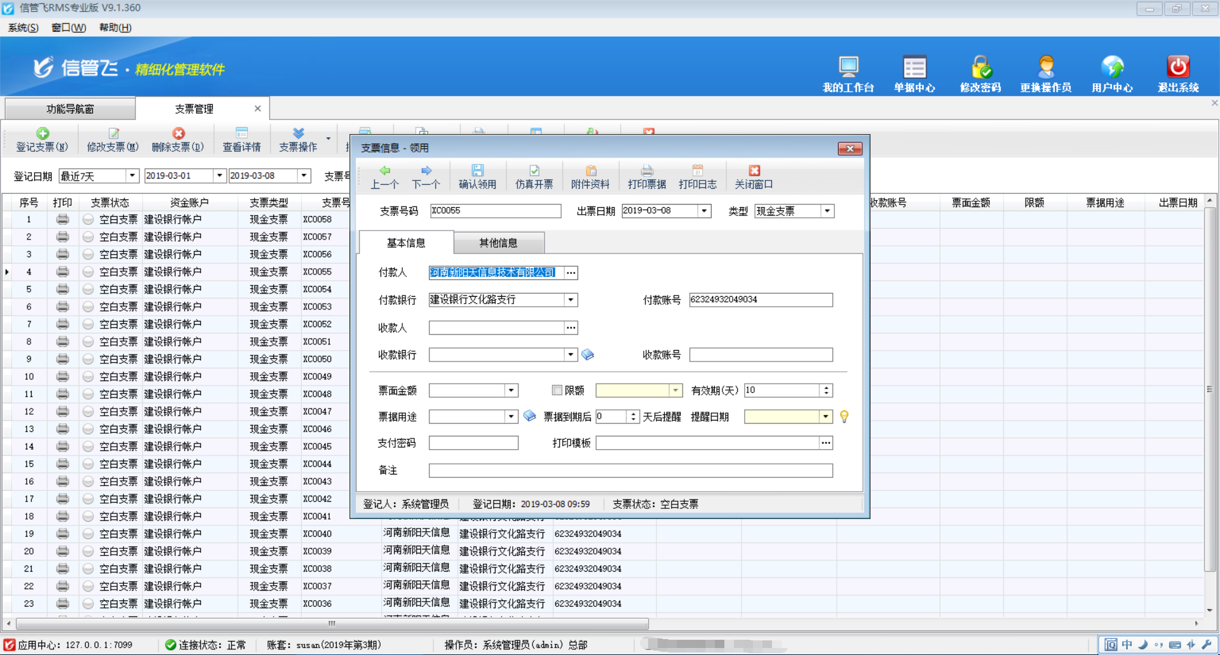This screenshot has height=655, width=1220.
Task: Click 打印票据 printer icon
Action: [x=646, y=171]
